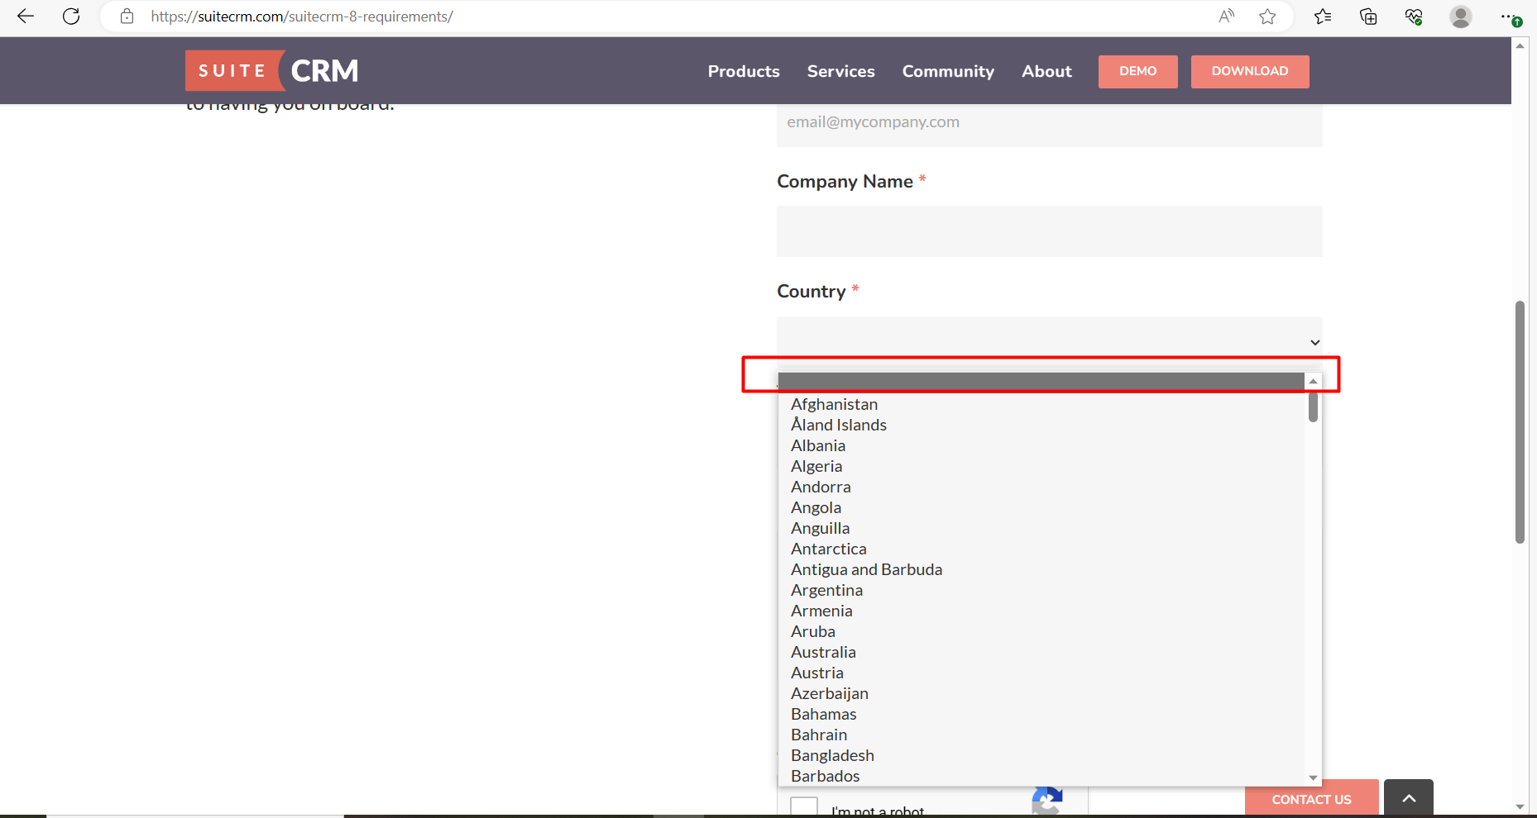Viewport: 1537px width, 818px height.
Task: Pick Antigua and Barbuda option
Action: pos(1041,569)
